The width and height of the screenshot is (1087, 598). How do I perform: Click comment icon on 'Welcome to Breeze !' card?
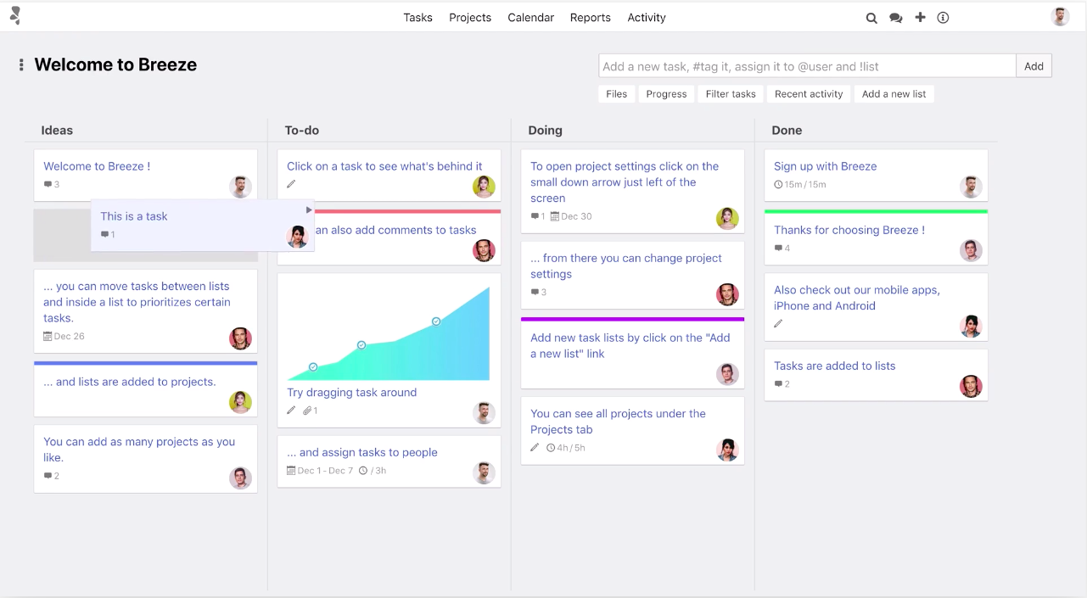coord(48,185)
